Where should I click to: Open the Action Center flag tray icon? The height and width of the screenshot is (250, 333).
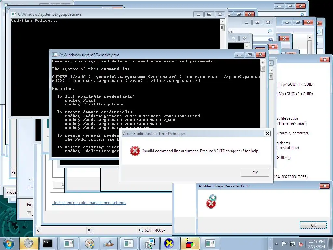pyautogui.click(x=284, y=244)
